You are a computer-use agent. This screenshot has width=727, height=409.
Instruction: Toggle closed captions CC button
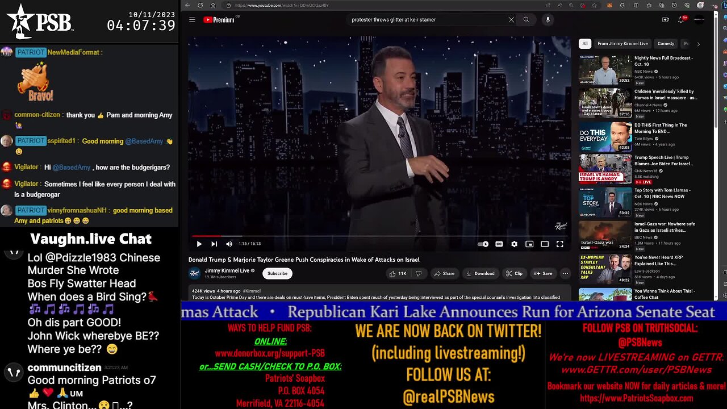point(499,244)
